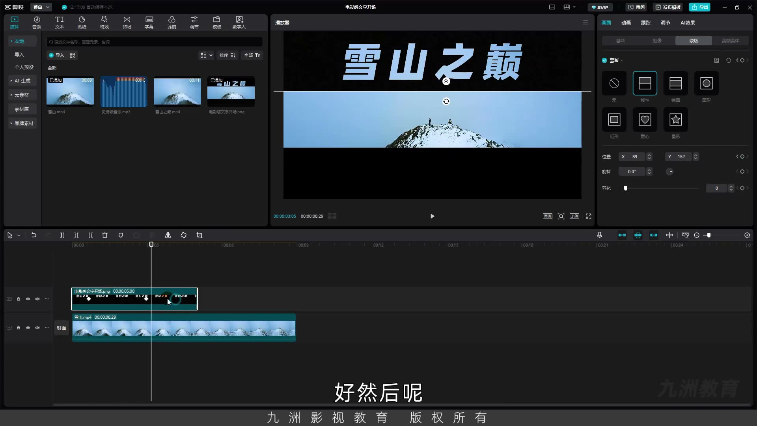The height and width of the screenshot is (426, 757).
Task: Open the 调节 adjustment panel in top toolbar
Action: tap(194, 22)
